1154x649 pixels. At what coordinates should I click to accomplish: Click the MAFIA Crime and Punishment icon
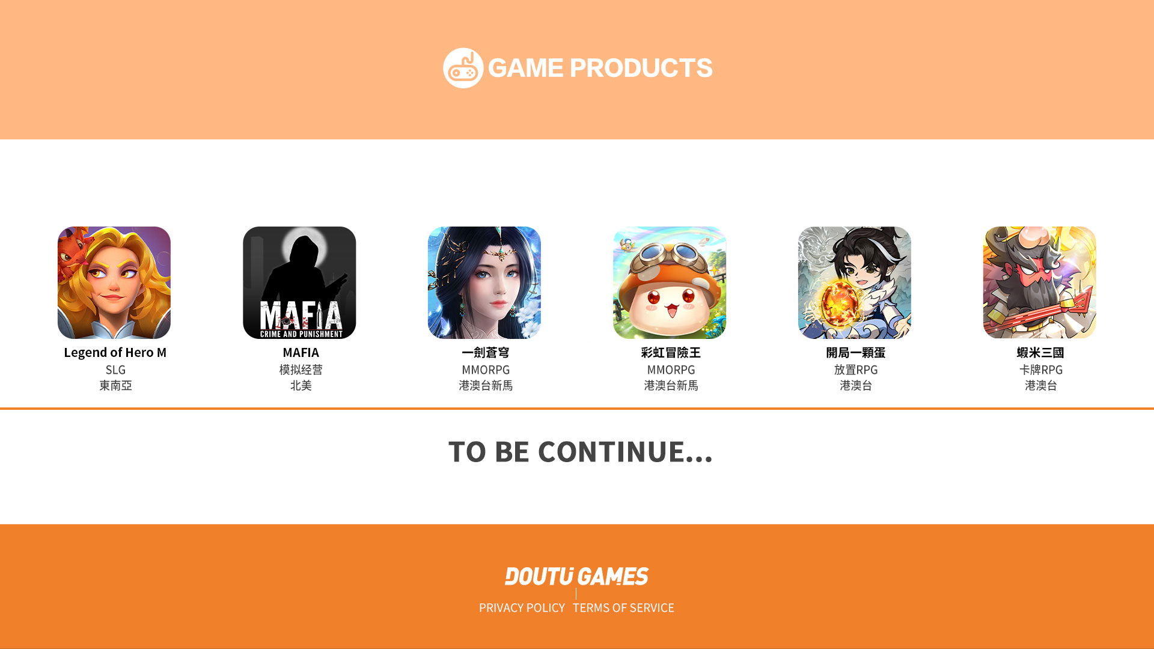point(299,282)
